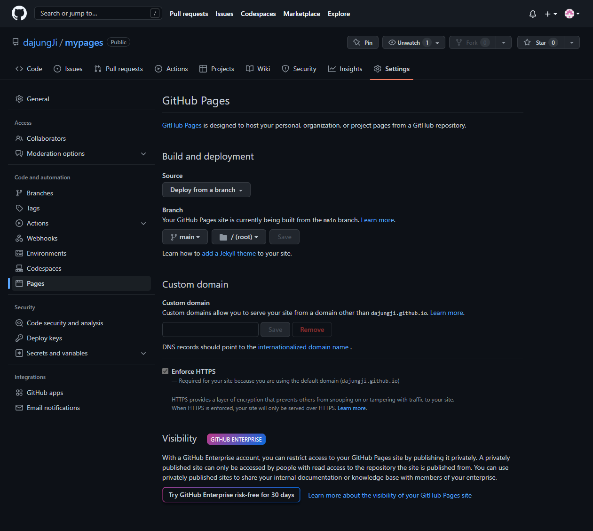Open GitHub home via Octocat logo

click(19, 13)
